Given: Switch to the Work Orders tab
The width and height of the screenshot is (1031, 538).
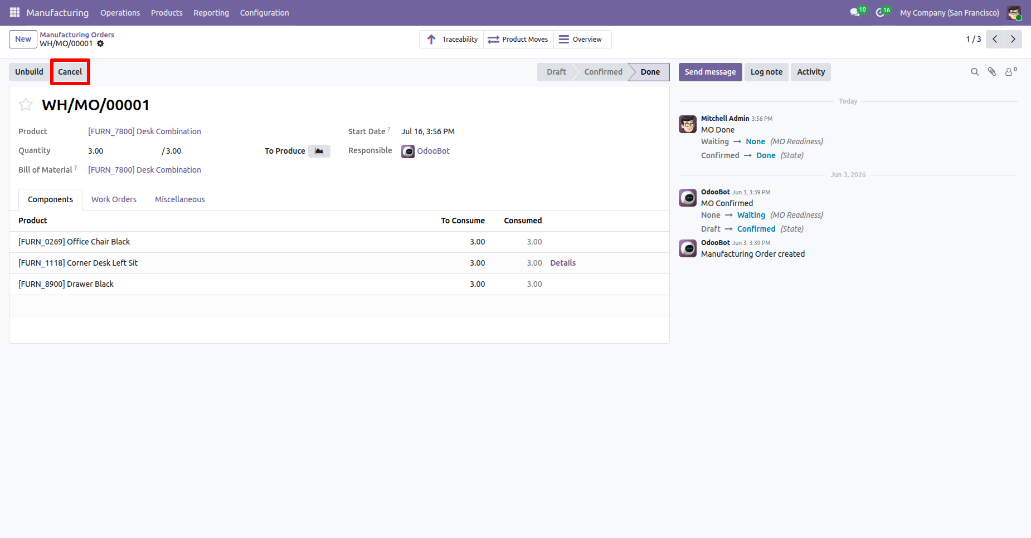Looking at the screenshot, I should [x=114, y=199].
